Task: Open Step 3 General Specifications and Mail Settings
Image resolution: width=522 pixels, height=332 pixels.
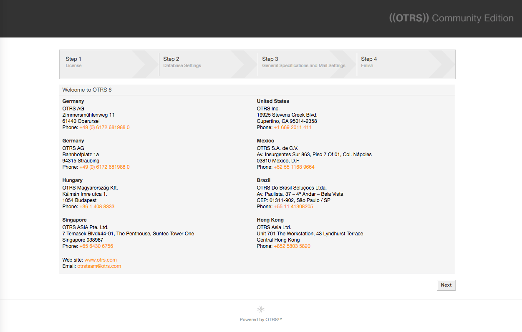Action: coord(307,64)
